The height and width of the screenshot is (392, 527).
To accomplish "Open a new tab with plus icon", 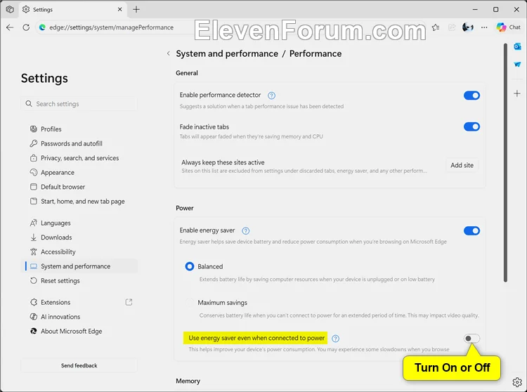I will coord(136,9).
